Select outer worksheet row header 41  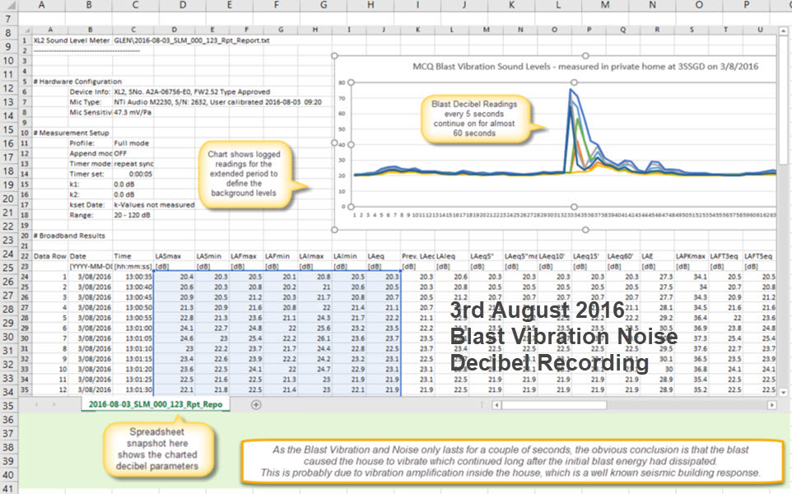[8, 489]
